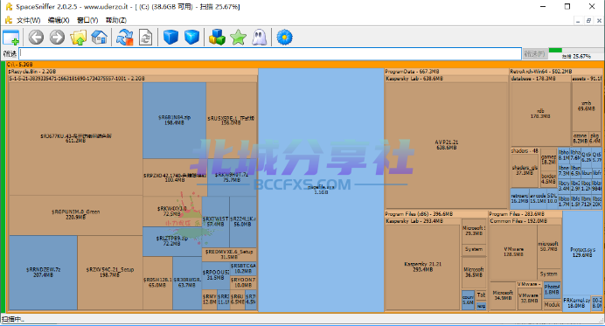Go forward with the right arrow icon

[x=57, y=38]
